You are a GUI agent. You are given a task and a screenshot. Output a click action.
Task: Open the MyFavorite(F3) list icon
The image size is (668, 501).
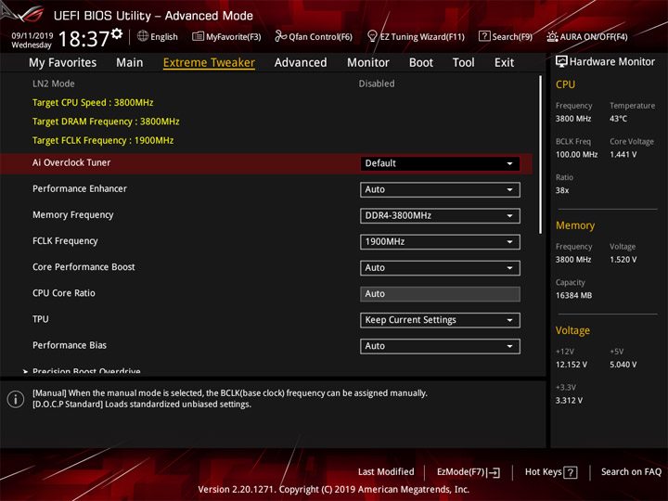(198, 36)
